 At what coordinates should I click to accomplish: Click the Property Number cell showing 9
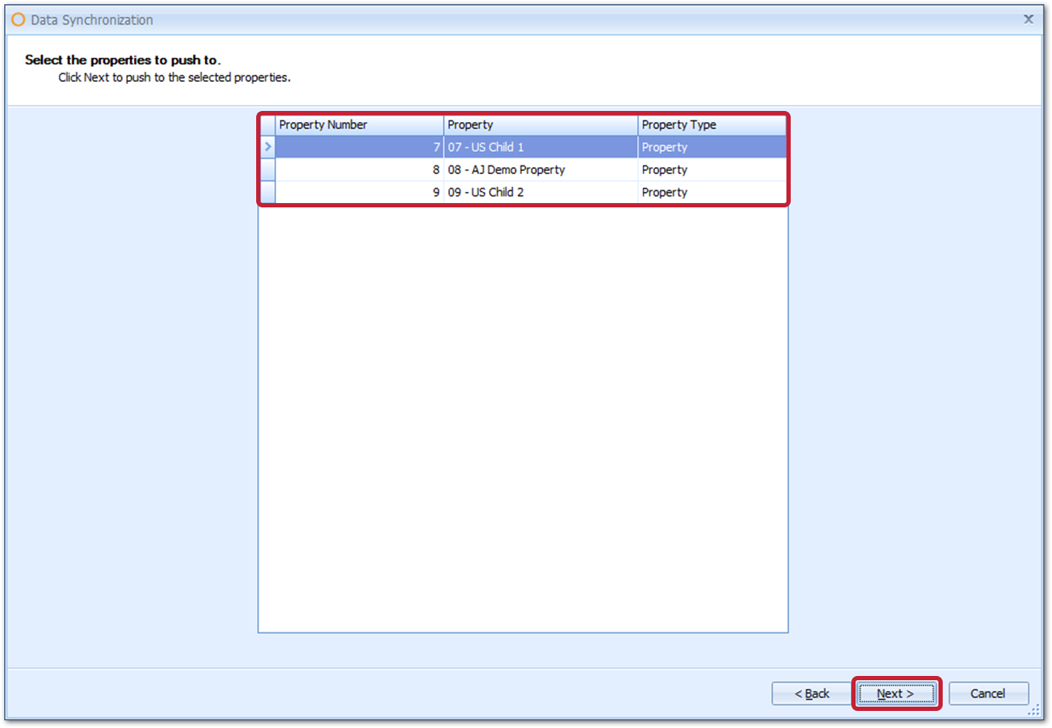pos(359,192)
